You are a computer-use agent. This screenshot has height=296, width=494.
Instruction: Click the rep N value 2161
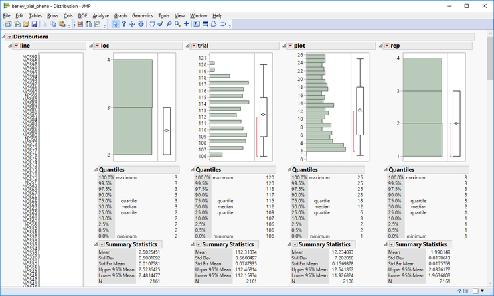coord(445,281)
